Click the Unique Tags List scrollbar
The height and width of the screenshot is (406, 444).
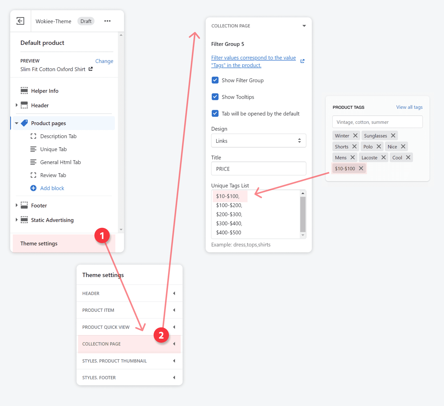tap(303, 214)
